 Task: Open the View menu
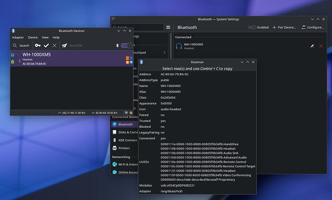45,37
